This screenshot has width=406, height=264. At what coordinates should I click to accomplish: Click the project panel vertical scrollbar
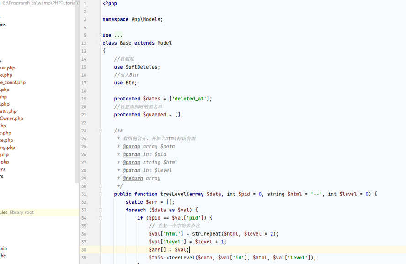click(x=77, y=91)
